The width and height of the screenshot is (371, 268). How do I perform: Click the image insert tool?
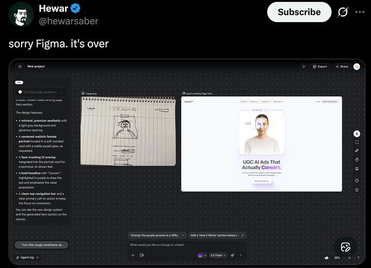click(x=357, y=168)
